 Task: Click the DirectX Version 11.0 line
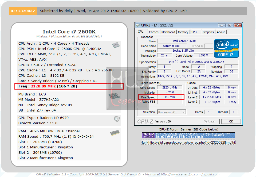[38, 123]
